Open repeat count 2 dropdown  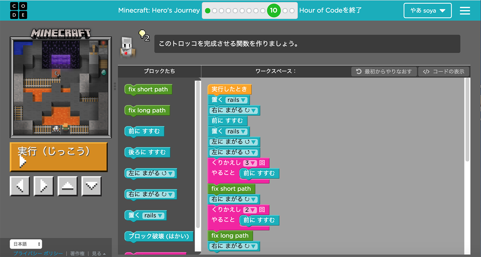[x=250, y=210]
